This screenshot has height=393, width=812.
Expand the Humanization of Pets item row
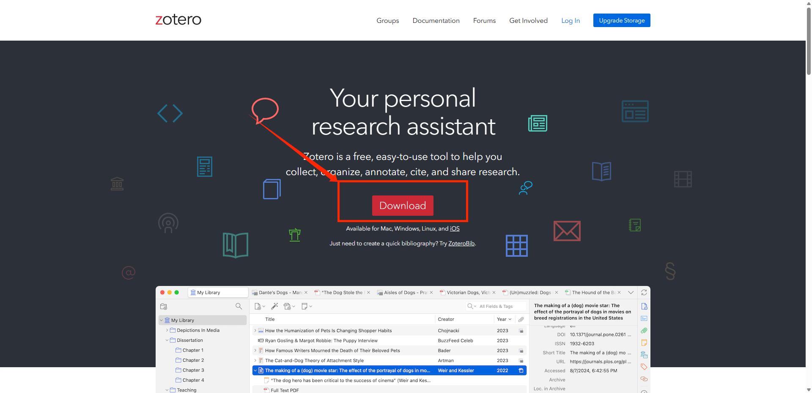255,331
